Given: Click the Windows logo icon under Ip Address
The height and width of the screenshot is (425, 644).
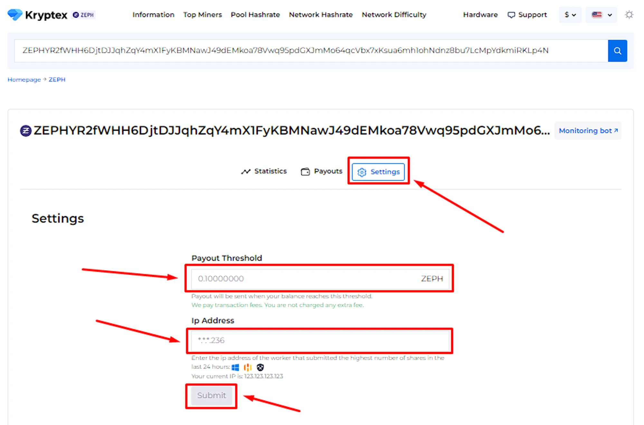Looking at the screenshot, I should point(235,367).
